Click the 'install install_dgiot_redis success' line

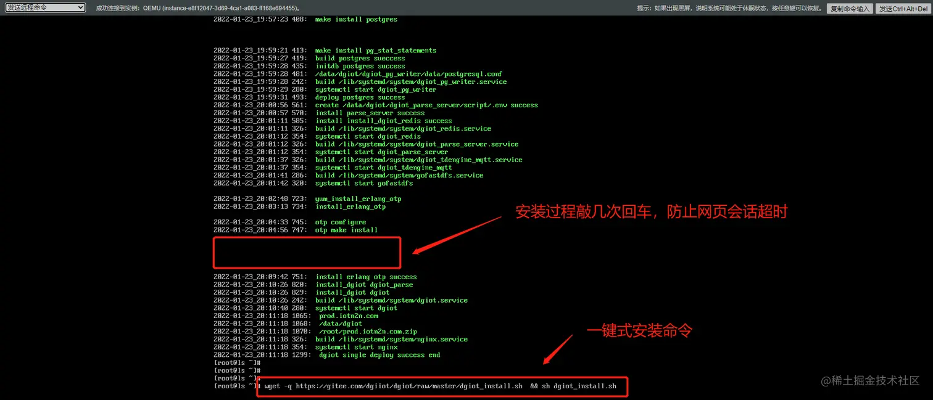coord(333,121)
